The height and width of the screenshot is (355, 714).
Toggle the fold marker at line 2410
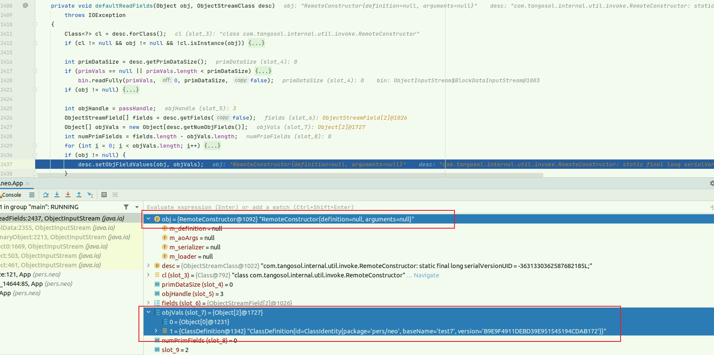35,25
